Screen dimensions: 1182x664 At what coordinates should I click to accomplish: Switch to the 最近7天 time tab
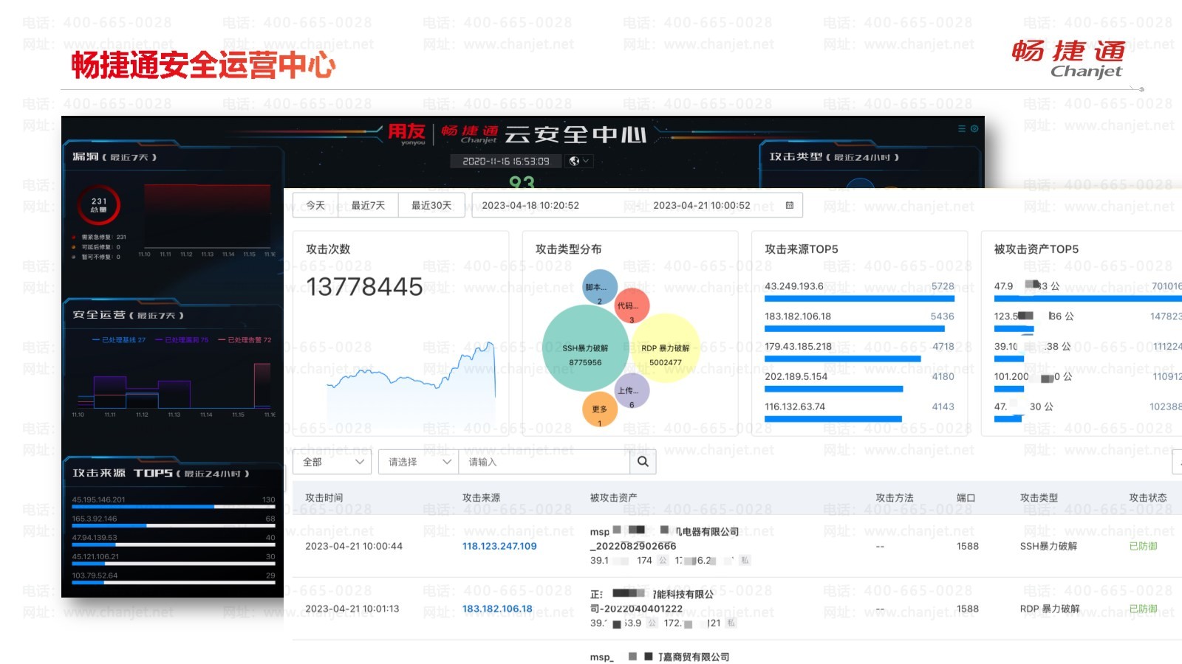click(368, 205)
